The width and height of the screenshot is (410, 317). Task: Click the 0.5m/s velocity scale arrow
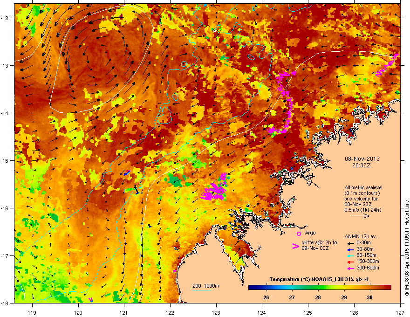coord(360,216)
